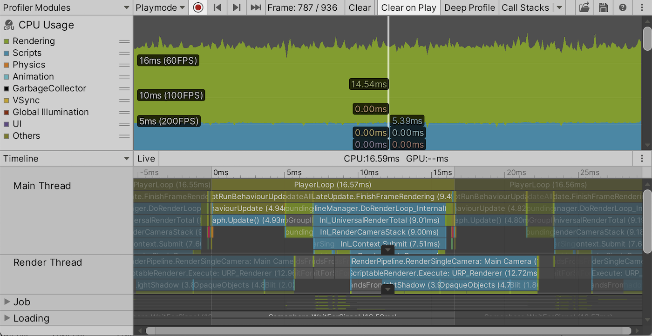652x336 pixels.
Task: Open the profiler options menu (three dots, top right)
Action: pos(642,7)
